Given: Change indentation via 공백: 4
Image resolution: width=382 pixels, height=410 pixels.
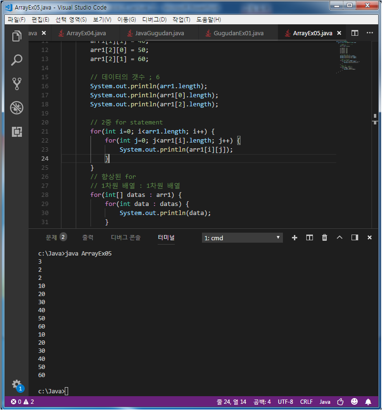Looking at the screenshot, I should [262, 401].
